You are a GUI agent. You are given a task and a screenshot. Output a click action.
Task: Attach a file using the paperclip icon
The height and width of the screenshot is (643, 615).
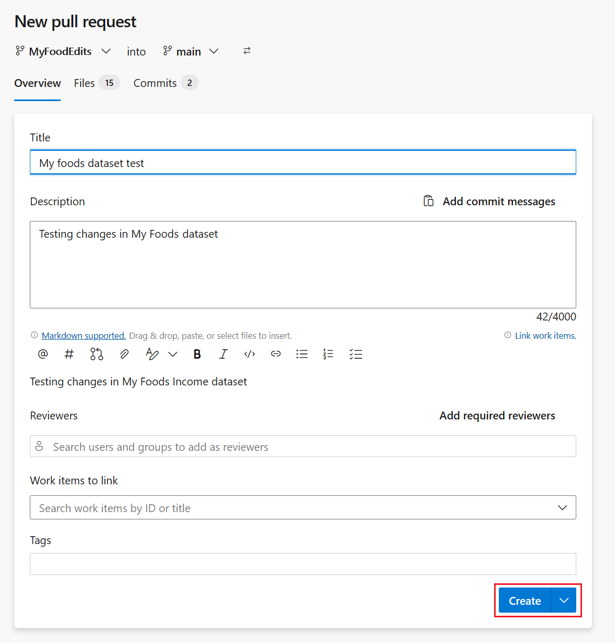coord(124,354)
